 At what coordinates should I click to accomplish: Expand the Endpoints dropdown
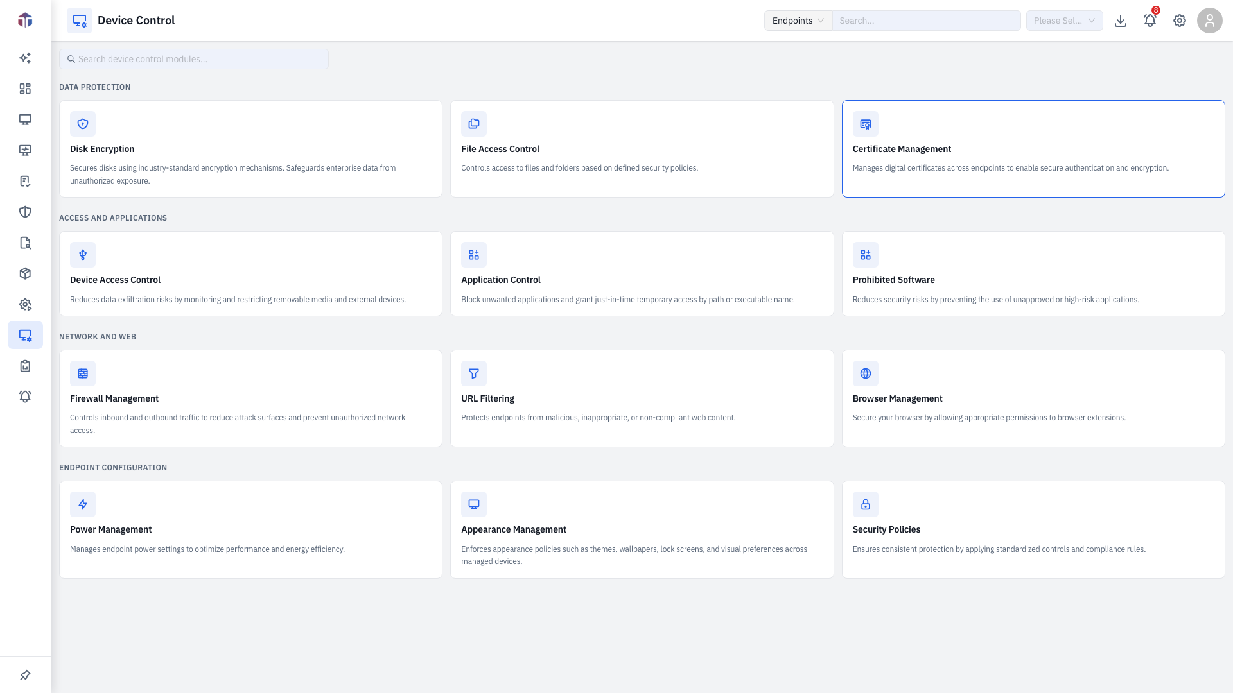tap(798, 21)
